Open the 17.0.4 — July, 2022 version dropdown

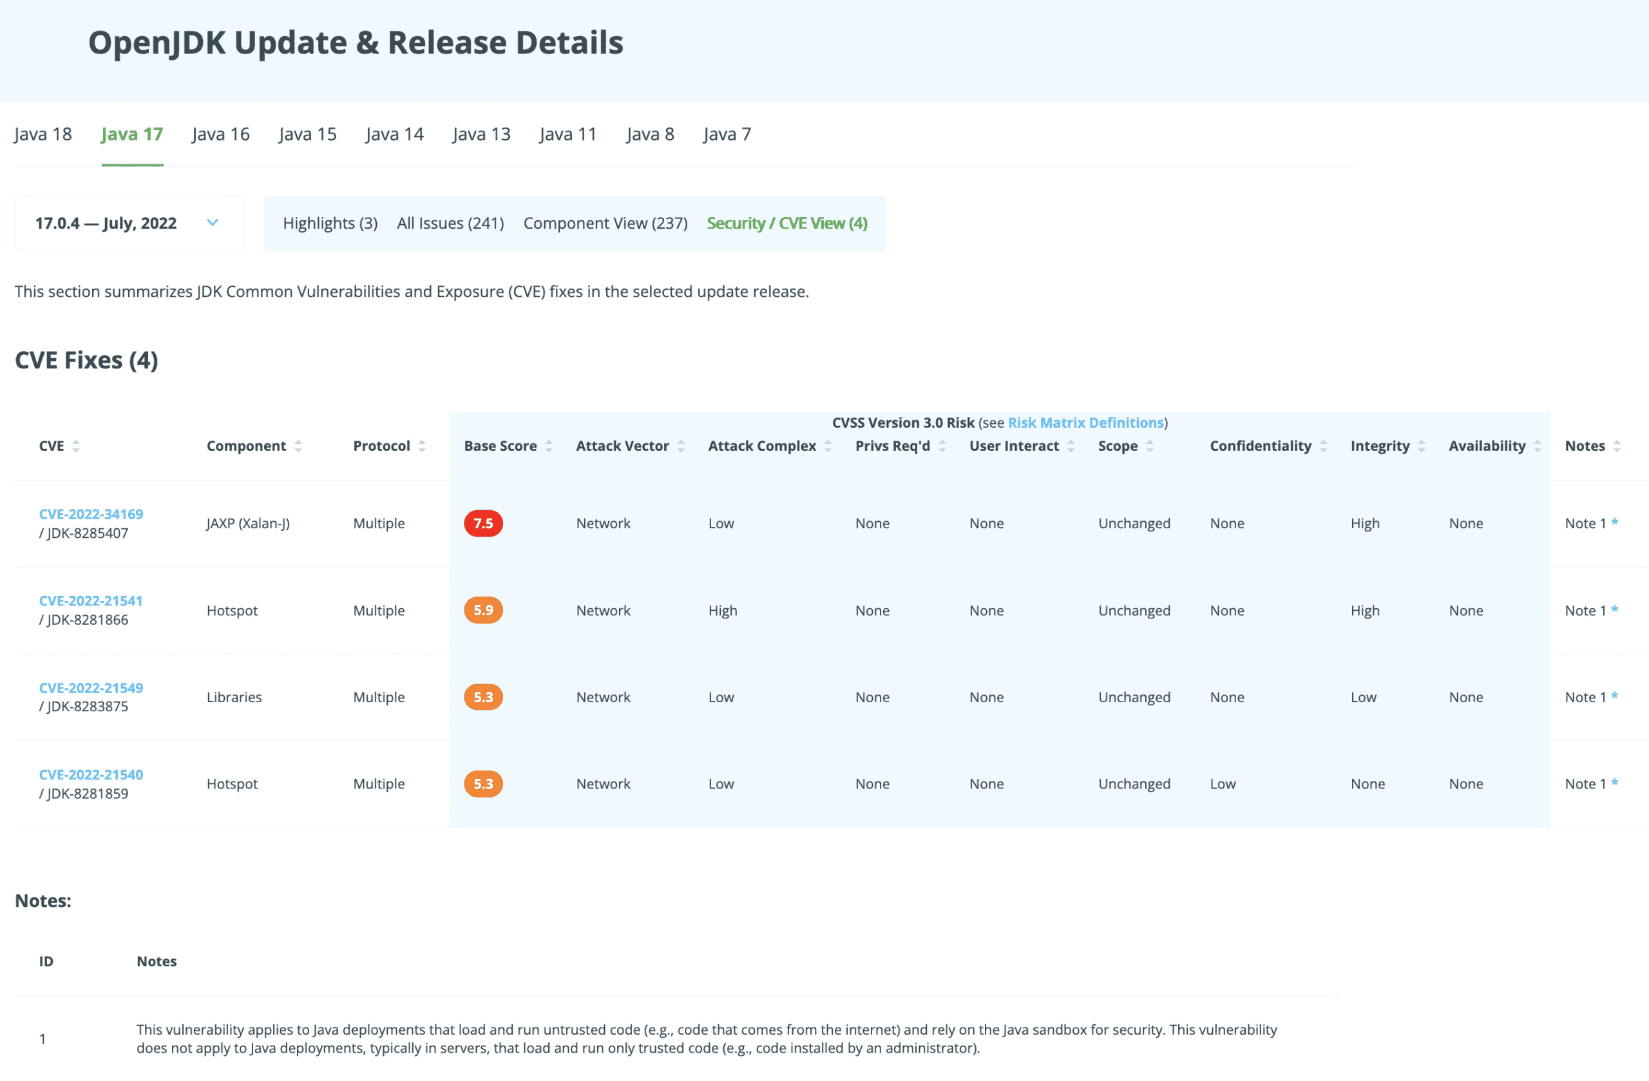[129, 223]
